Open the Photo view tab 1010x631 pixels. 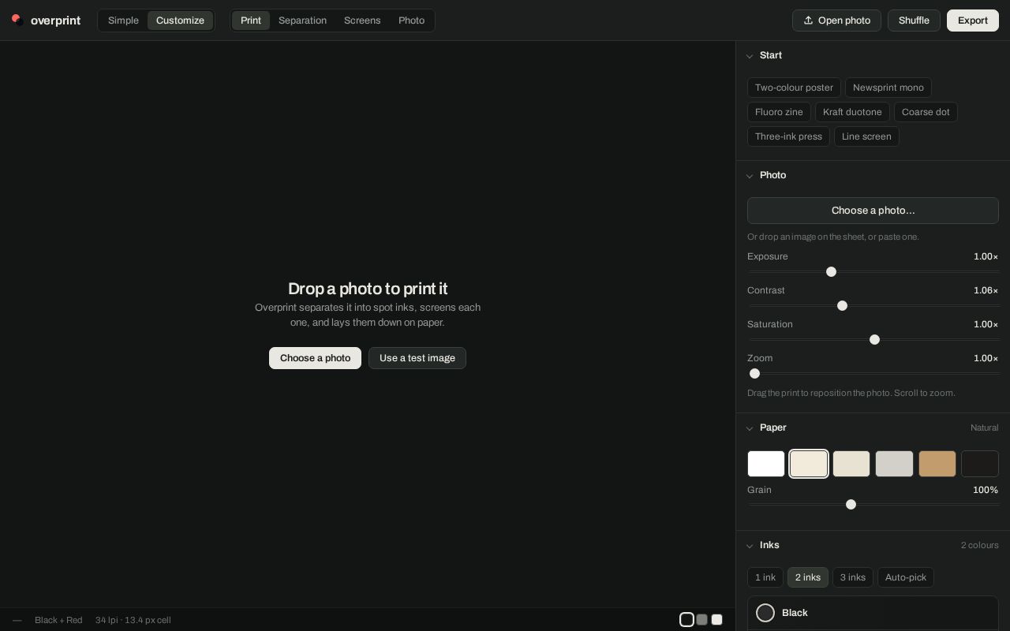[x=411, y=21]
